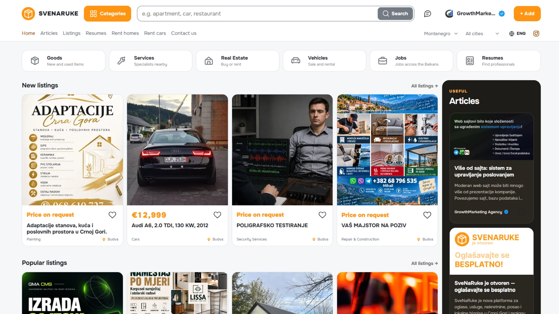Image resolution: width=559 pixels, height=314 pixels.
Task: Open the Resumes menu item
Action: click(96, 33)
